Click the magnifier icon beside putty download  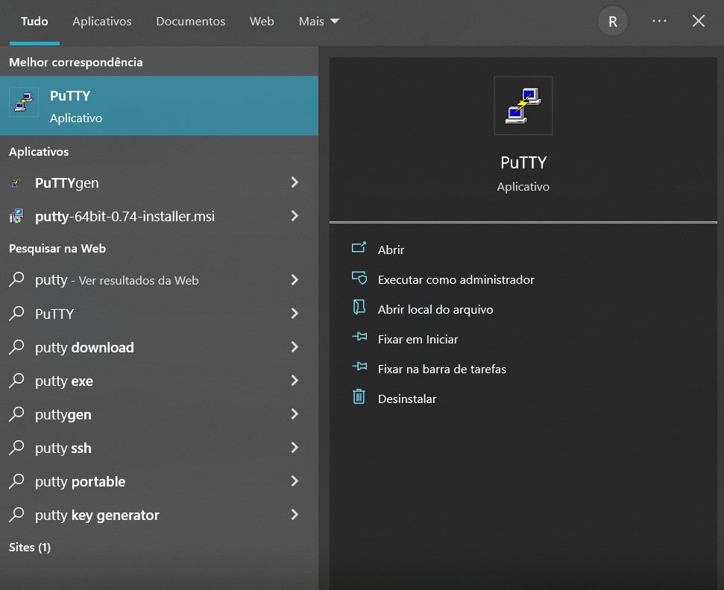point(17,347)
